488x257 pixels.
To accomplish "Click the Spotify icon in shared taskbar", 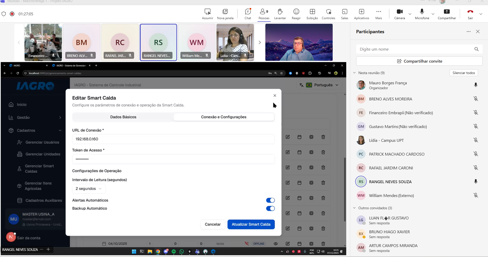I will [174, 252].
